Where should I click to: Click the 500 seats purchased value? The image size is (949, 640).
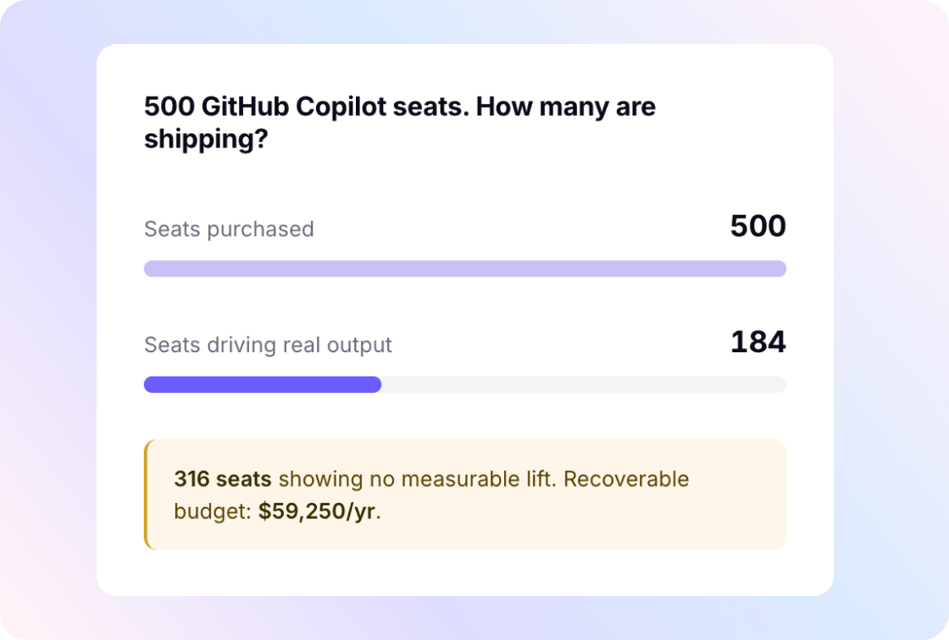pos(758,226)
